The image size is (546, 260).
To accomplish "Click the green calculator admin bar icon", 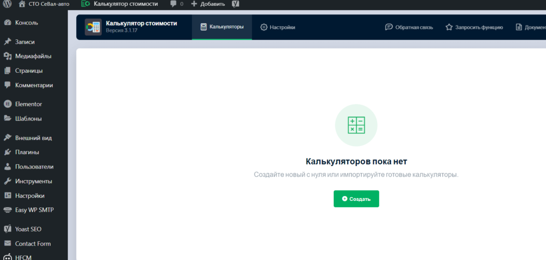I will point(85,4).
